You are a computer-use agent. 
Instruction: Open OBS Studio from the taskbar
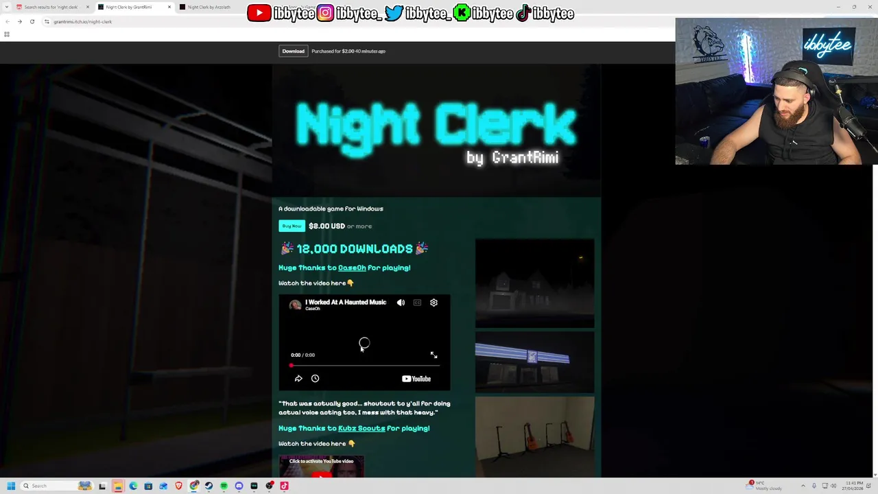click(269, 486)
